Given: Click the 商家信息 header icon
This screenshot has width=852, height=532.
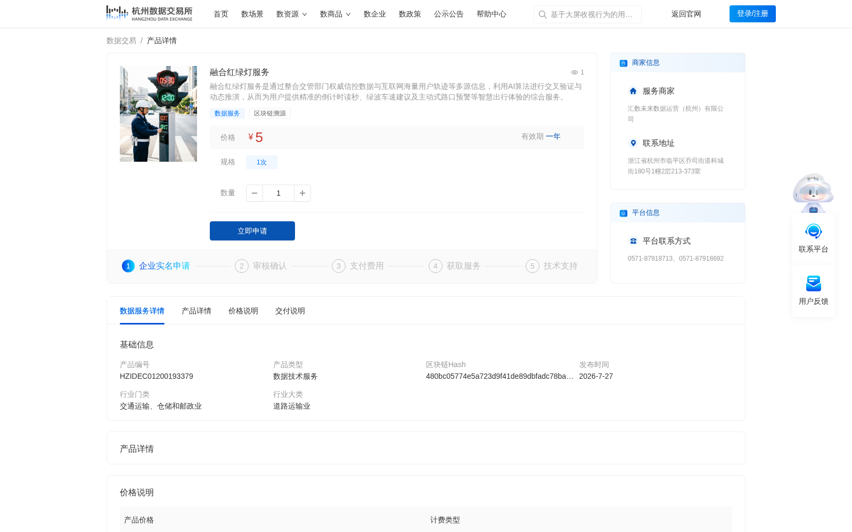Looking at the screenshot, I should pos(624,63).
